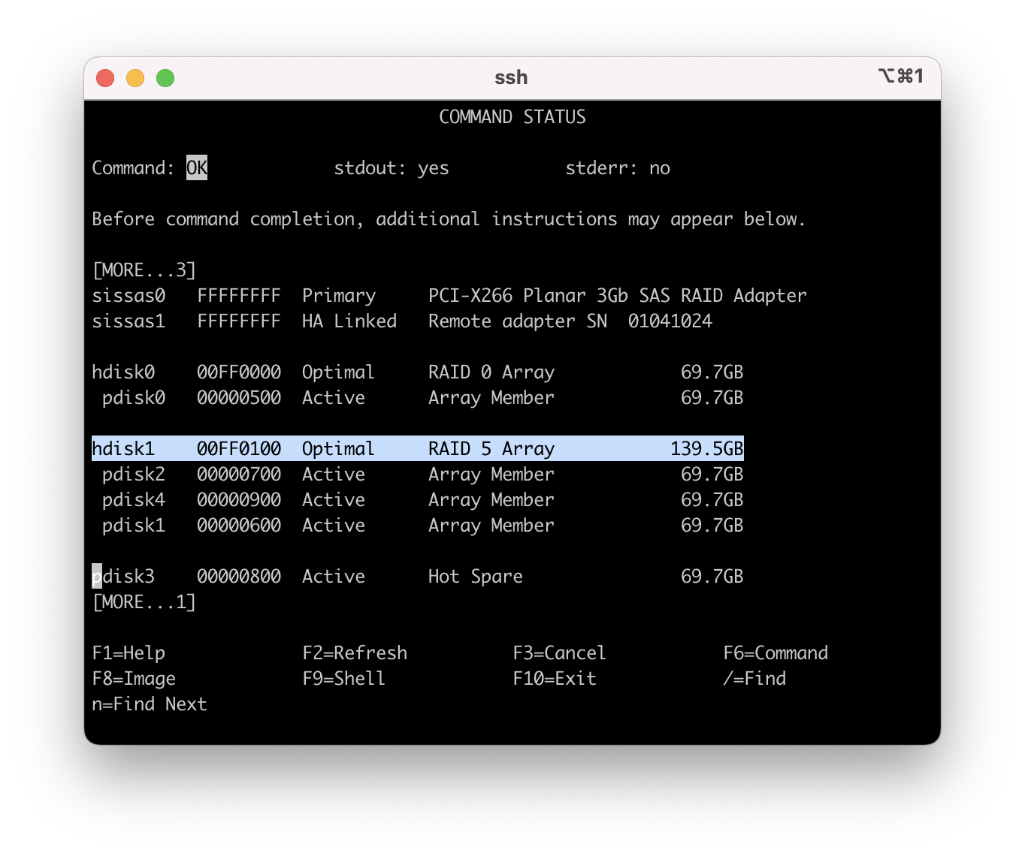Select the sissas1 adapter row
The width and height of the screenshot is (1025, 856).
pyautogui.click(x=402, y=321)
